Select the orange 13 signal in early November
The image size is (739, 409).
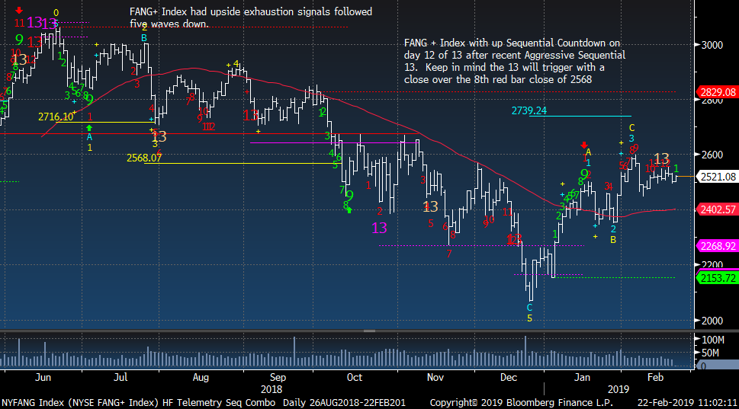(x=431, y=206)
